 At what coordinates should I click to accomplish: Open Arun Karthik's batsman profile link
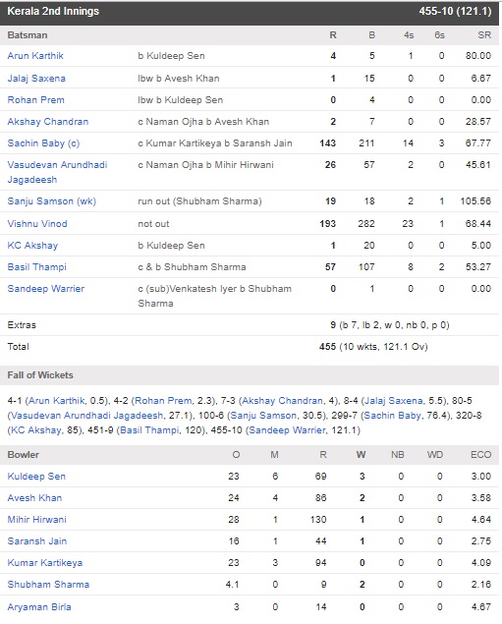tap(35, 56)
